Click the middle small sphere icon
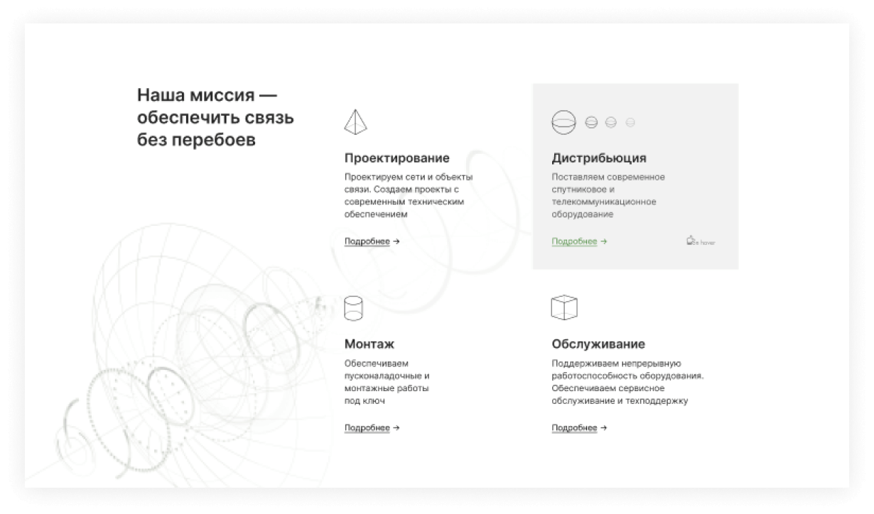Screen dimensions: 874x514 point(610,122)
